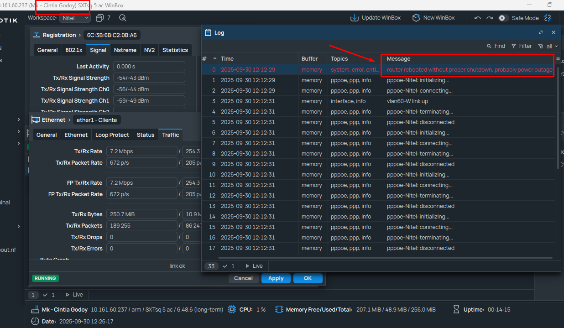The width and height of the screenshot is (564, 328).
Task: Click the CPU chip icon in status bar
Action: click(232, 309)
